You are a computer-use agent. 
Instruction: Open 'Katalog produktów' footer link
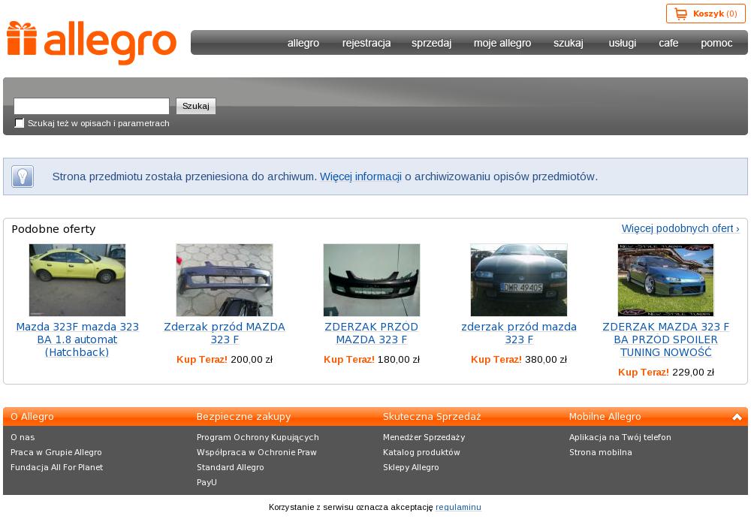pos(421,452)
